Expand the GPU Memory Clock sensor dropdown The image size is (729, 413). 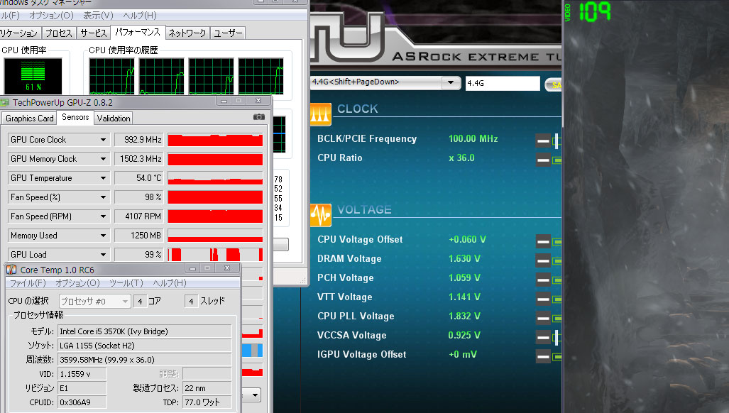click(103, 159)
